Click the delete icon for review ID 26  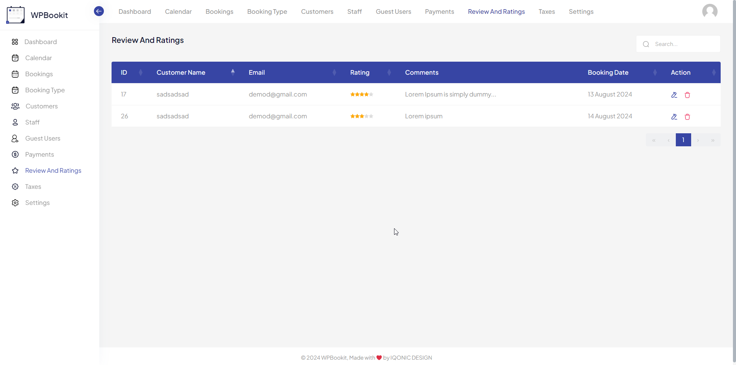[687, 116]
